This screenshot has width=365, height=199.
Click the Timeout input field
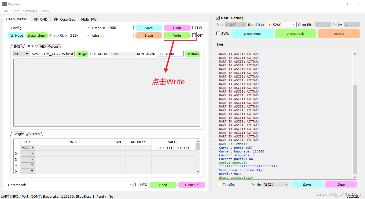tap(120, 28)
